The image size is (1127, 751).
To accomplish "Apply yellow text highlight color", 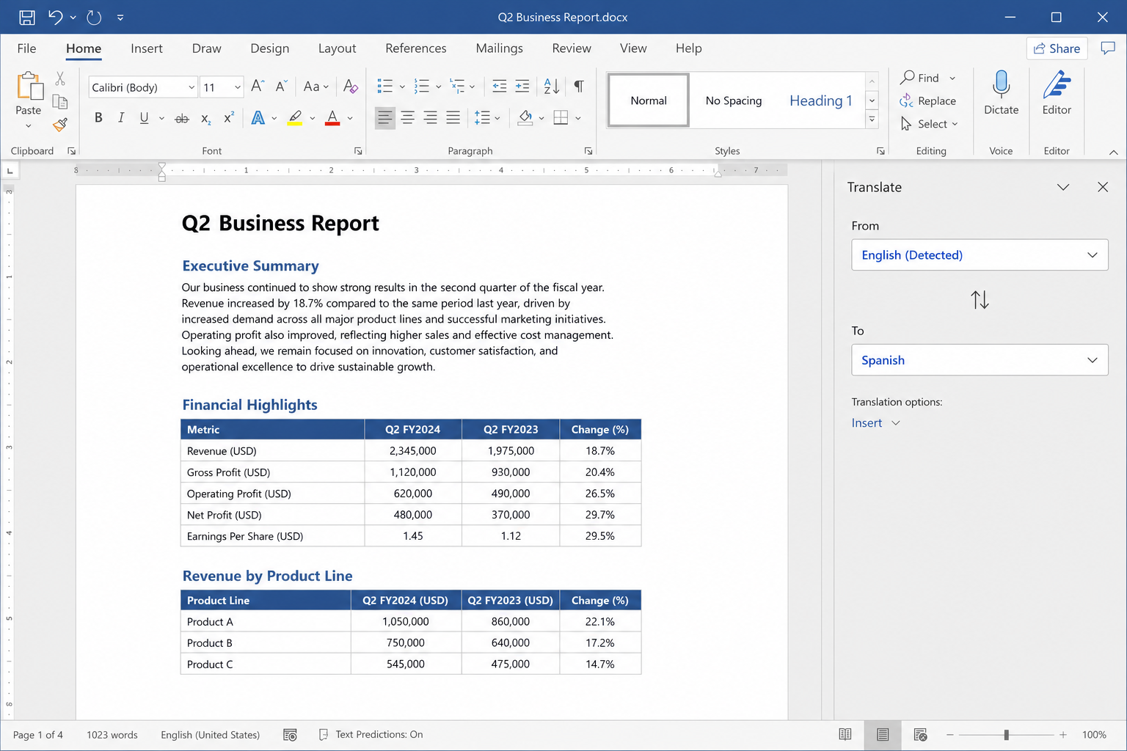I will pos(295,118).
